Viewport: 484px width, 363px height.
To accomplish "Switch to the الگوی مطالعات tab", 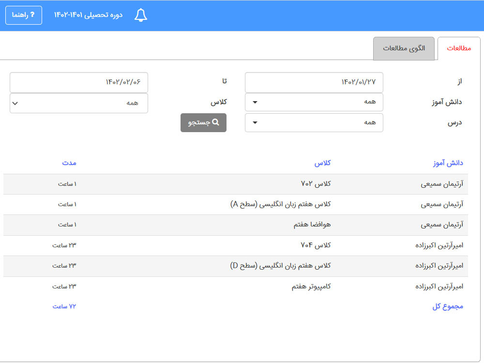I will pyautogui.click(x=404, y=48).
